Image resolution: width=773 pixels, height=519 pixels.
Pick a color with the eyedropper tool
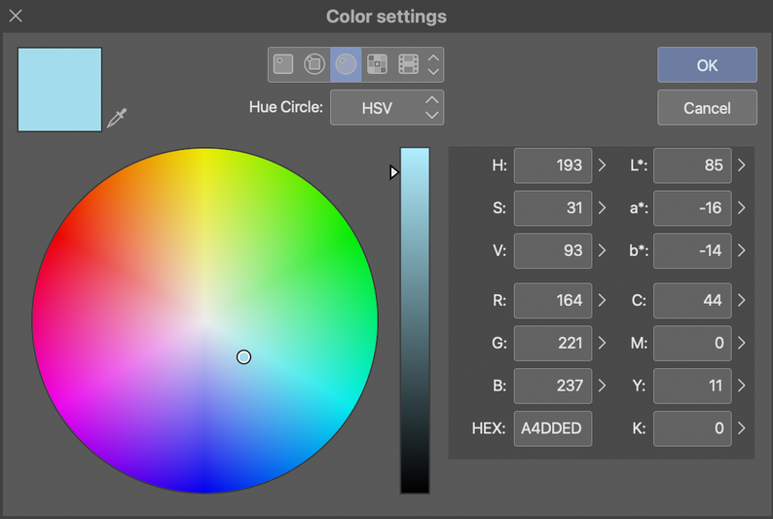(x=117, y=119)
